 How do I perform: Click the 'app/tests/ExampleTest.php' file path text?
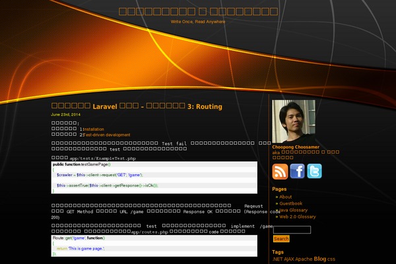pyautogui.click(x=103, y=158)
